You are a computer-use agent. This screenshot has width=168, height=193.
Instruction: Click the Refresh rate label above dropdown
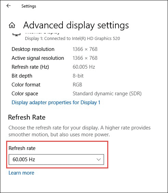point(22,148)
